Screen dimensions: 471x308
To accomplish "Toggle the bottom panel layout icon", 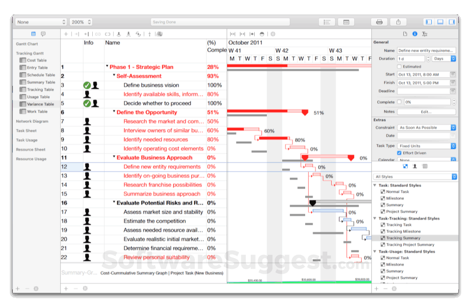I will click(x=441, y=22).
